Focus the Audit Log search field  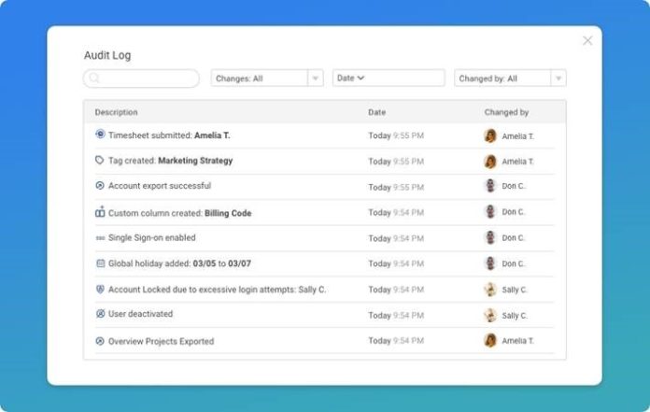(141, 78)
